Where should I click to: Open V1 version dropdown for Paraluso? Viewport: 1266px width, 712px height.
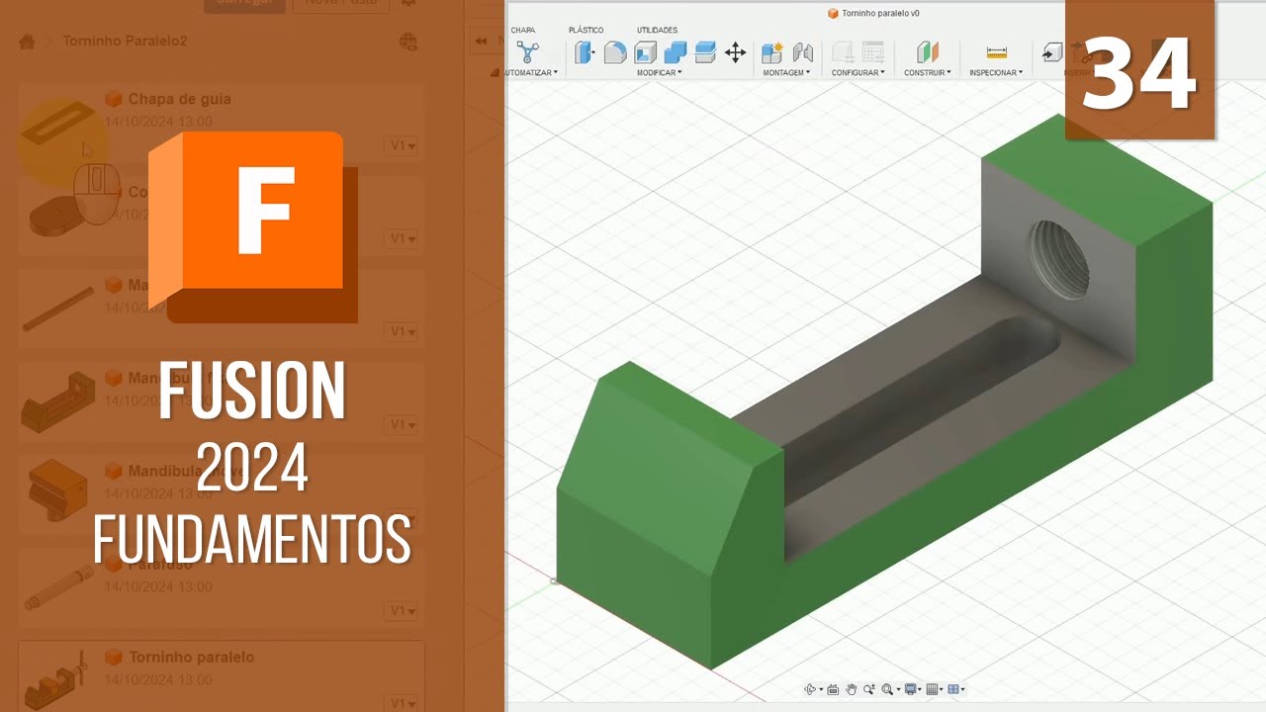(x=402, y=611)
